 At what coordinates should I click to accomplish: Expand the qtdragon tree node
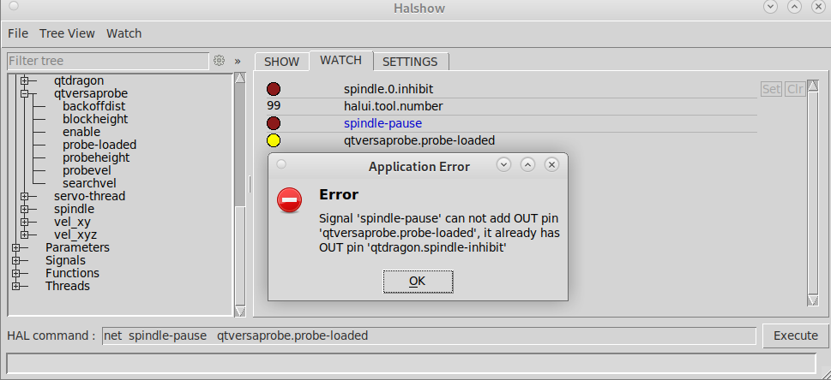(24, 81)
